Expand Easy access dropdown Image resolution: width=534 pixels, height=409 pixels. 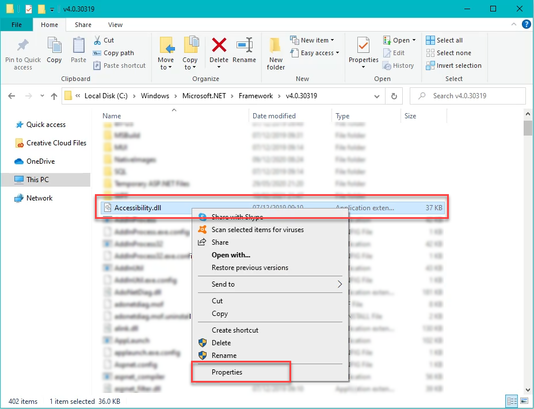point(338,53)
